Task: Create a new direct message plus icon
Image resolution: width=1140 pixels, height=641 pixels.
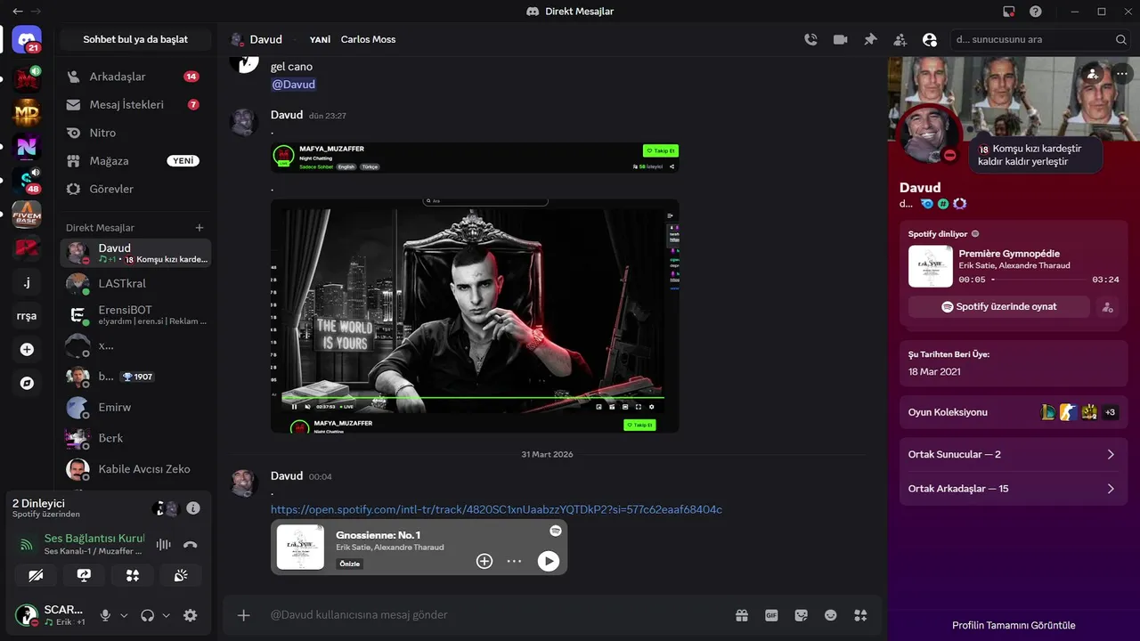Action: pos(199,228)
